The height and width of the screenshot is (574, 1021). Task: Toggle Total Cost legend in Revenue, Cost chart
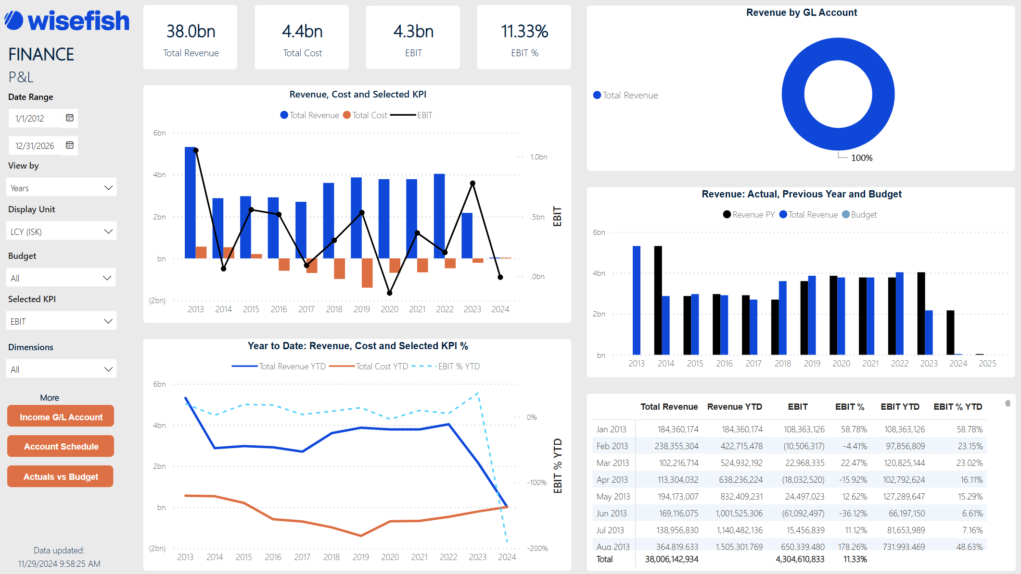pos(365,115)
